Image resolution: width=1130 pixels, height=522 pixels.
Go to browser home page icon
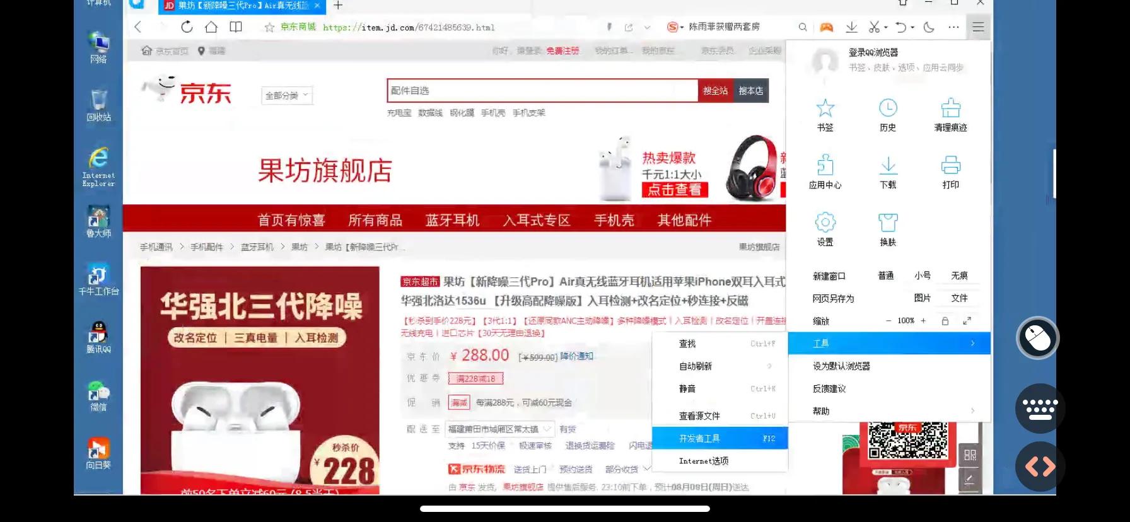coord(211,26)
